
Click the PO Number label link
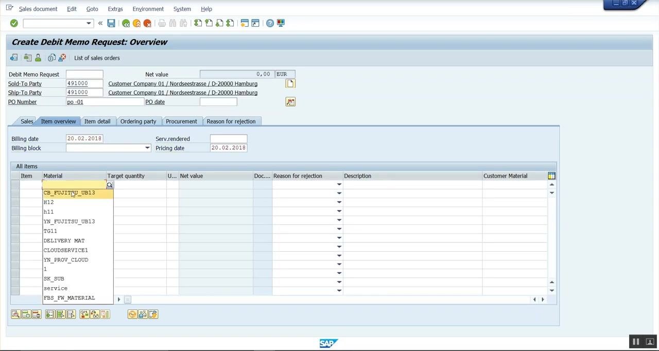(22, 102)
